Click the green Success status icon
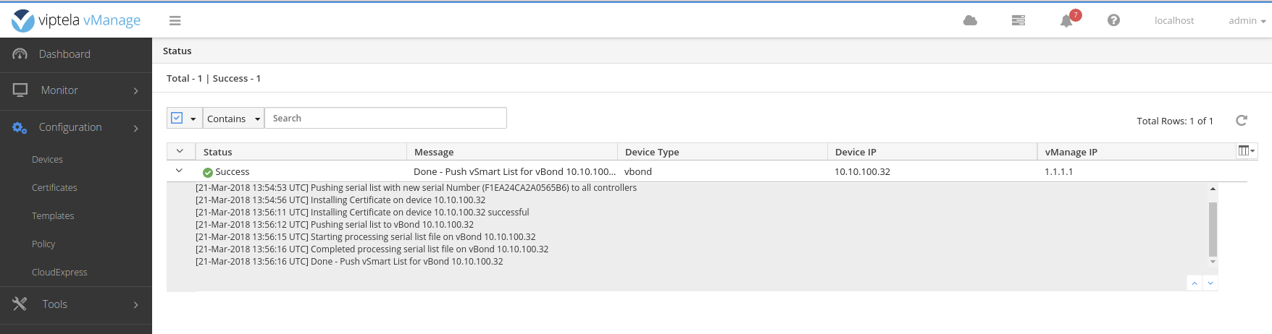 [208, 172]
